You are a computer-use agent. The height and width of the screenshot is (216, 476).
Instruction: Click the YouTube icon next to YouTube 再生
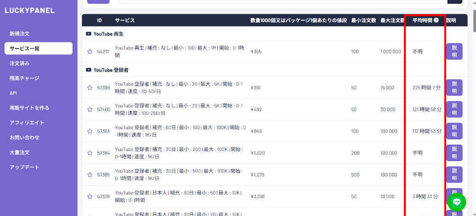tap(89, 34)
